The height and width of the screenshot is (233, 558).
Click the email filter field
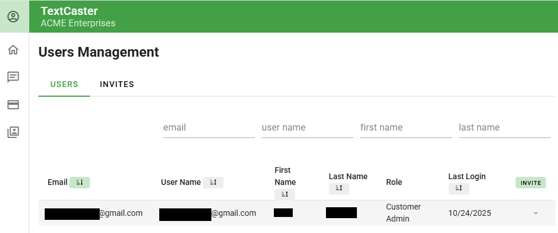209,128
